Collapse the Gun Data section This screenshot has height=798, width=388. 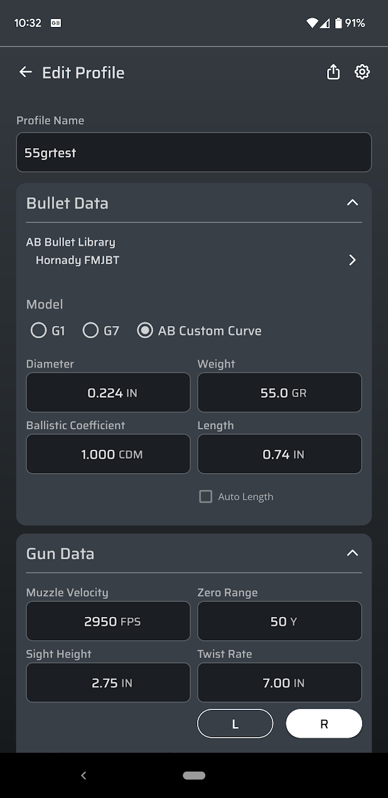(352, 554)
